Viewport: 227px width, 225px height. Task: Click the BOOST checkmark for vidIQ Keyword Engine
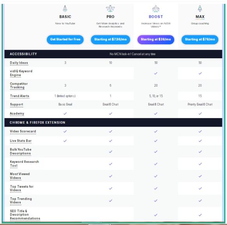click(x=156, y=73)
